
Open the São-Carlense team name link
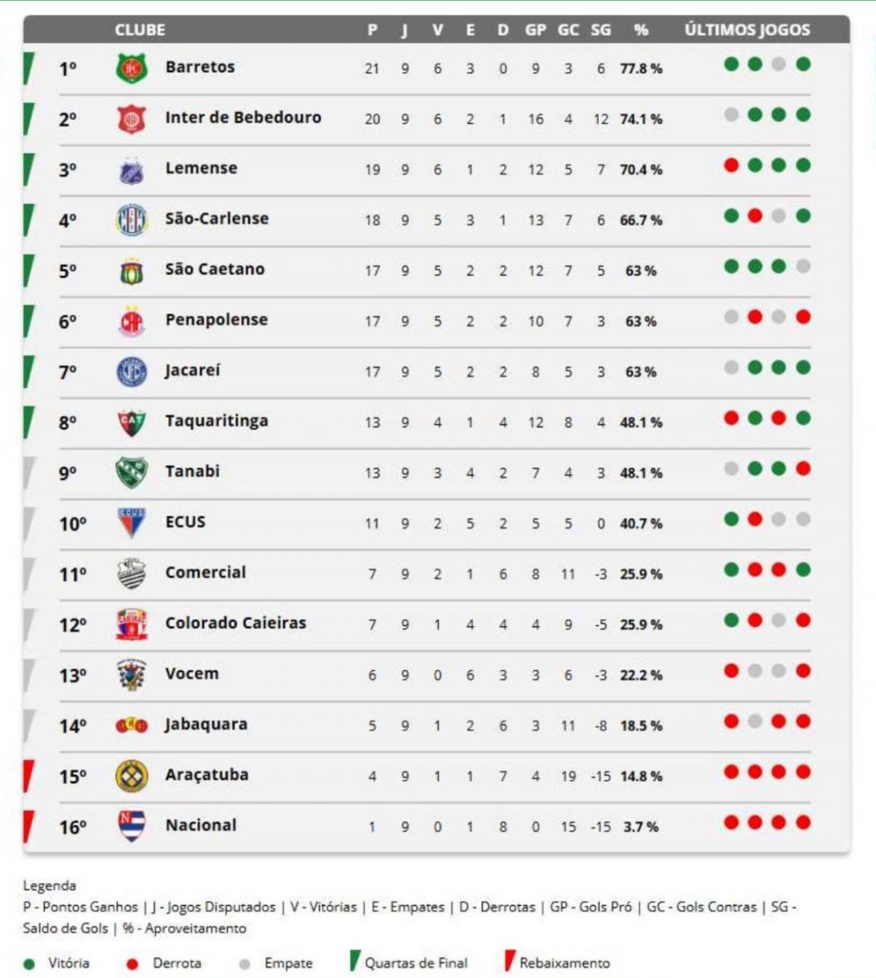click(217, 219)
